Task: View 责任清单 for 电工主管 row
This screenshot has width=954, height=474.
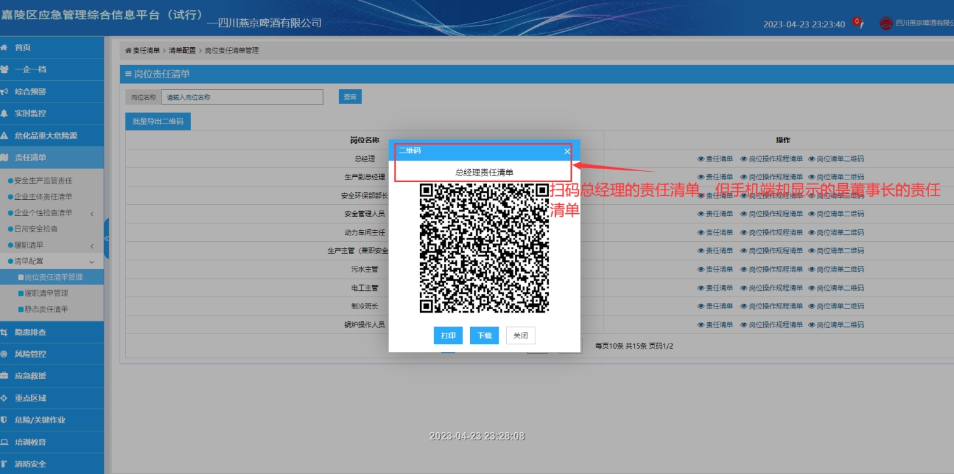Action: 715,288
